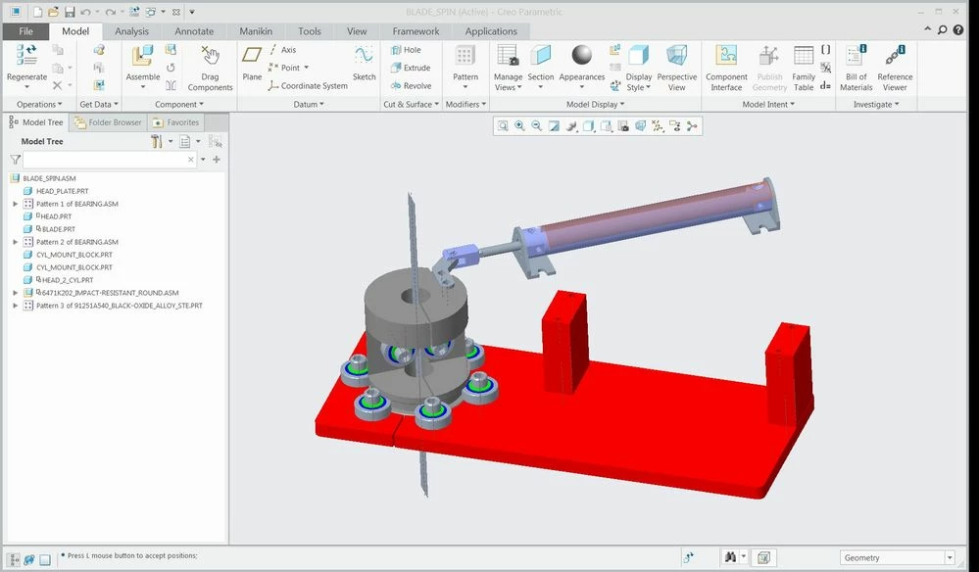979x572 pixels.
Task: Click the Assemble component icon
Action: pos(143,56)
